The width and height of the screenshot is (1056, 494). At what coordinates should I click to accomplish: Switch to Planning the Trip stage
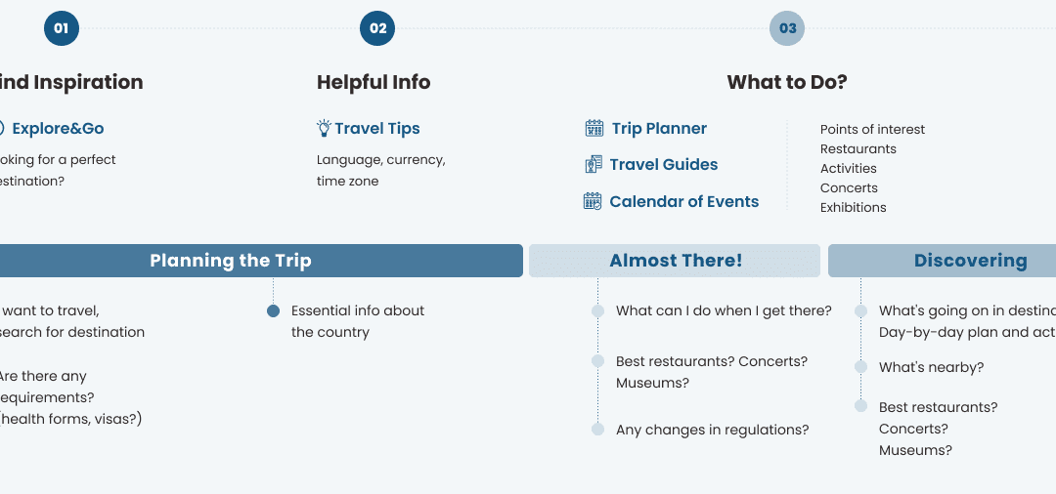coord(231,261)
